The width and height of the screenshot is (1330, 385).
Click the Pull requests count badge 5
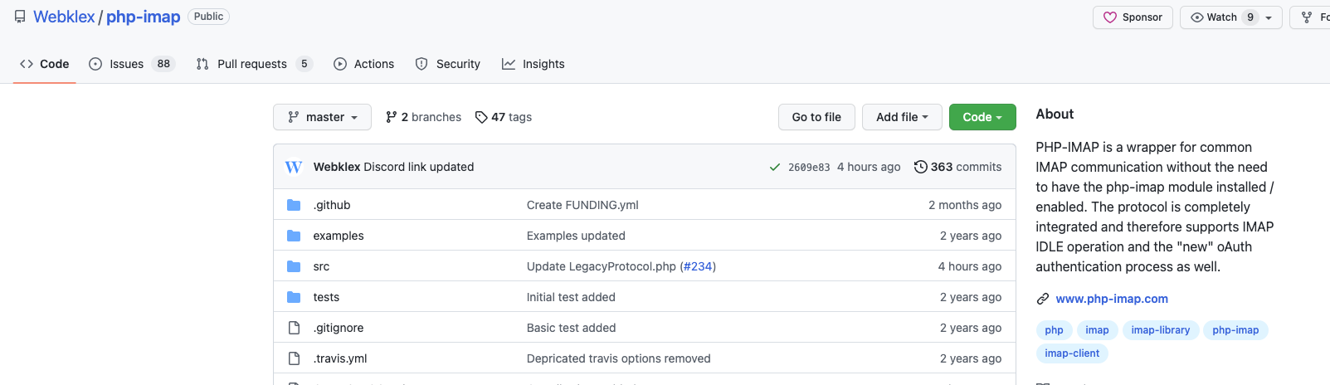point(304,64)
